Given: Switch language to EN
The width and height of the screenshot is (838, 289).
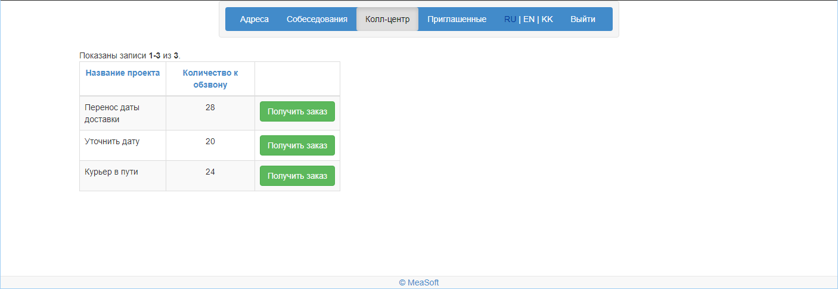Looking at the screenshot, I should pos(529,19).
